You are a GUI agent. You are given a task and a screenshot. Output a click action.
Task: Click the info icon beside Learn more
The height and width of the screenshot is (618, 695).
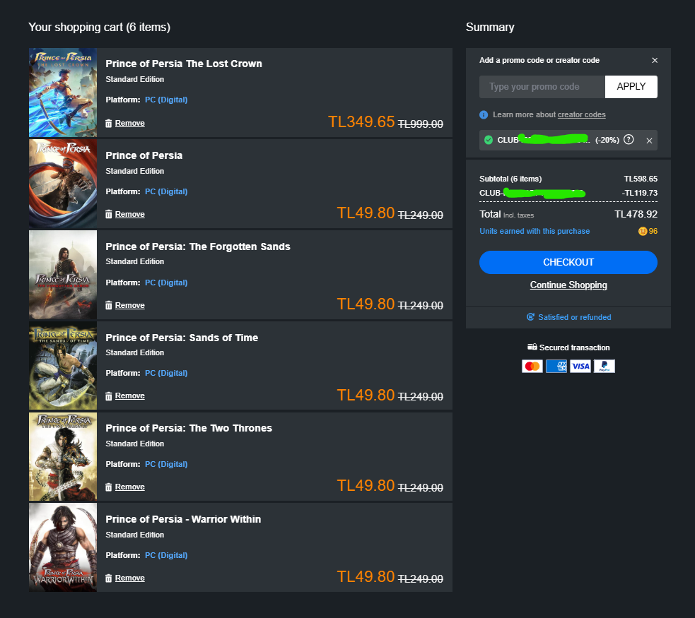click(x=484, y=115)
